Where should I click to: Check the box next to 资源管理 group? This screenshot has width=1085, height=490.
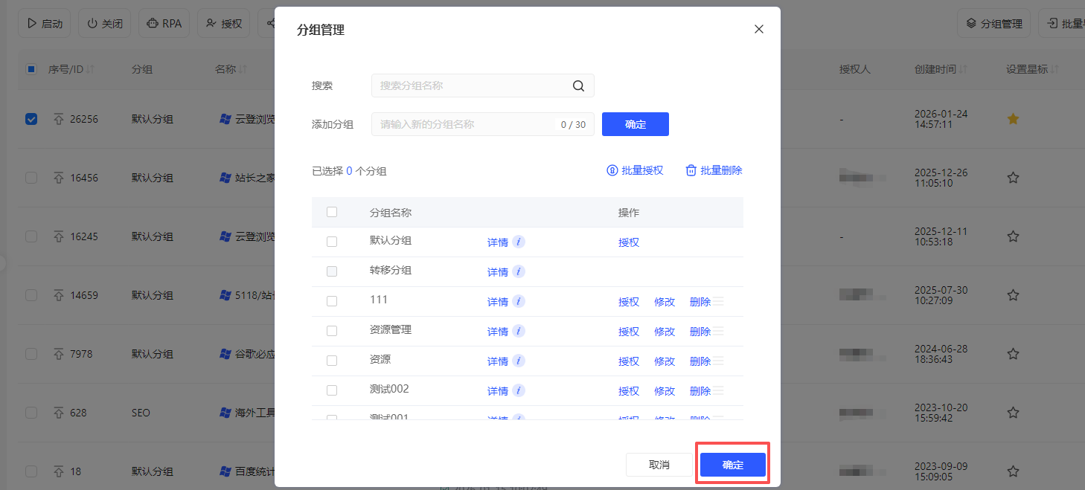(331, 331)
